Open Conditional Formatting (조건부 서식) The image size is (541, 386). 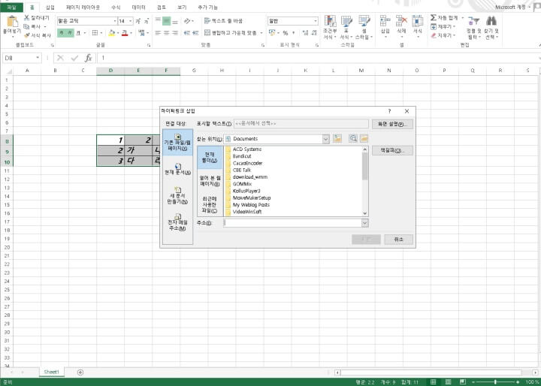[x=330, y=27]
